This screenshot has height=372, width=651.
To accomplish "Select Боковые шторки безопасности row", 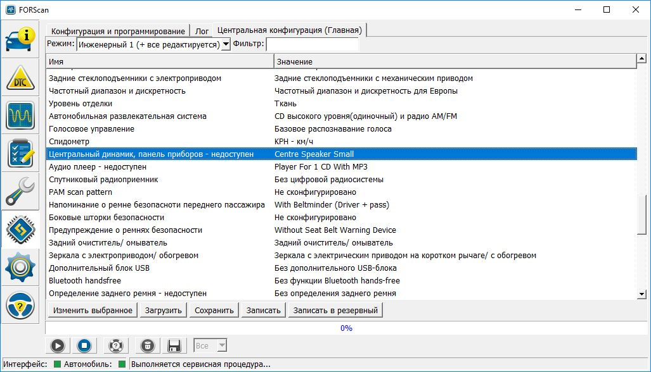I will tap(341, 218).
